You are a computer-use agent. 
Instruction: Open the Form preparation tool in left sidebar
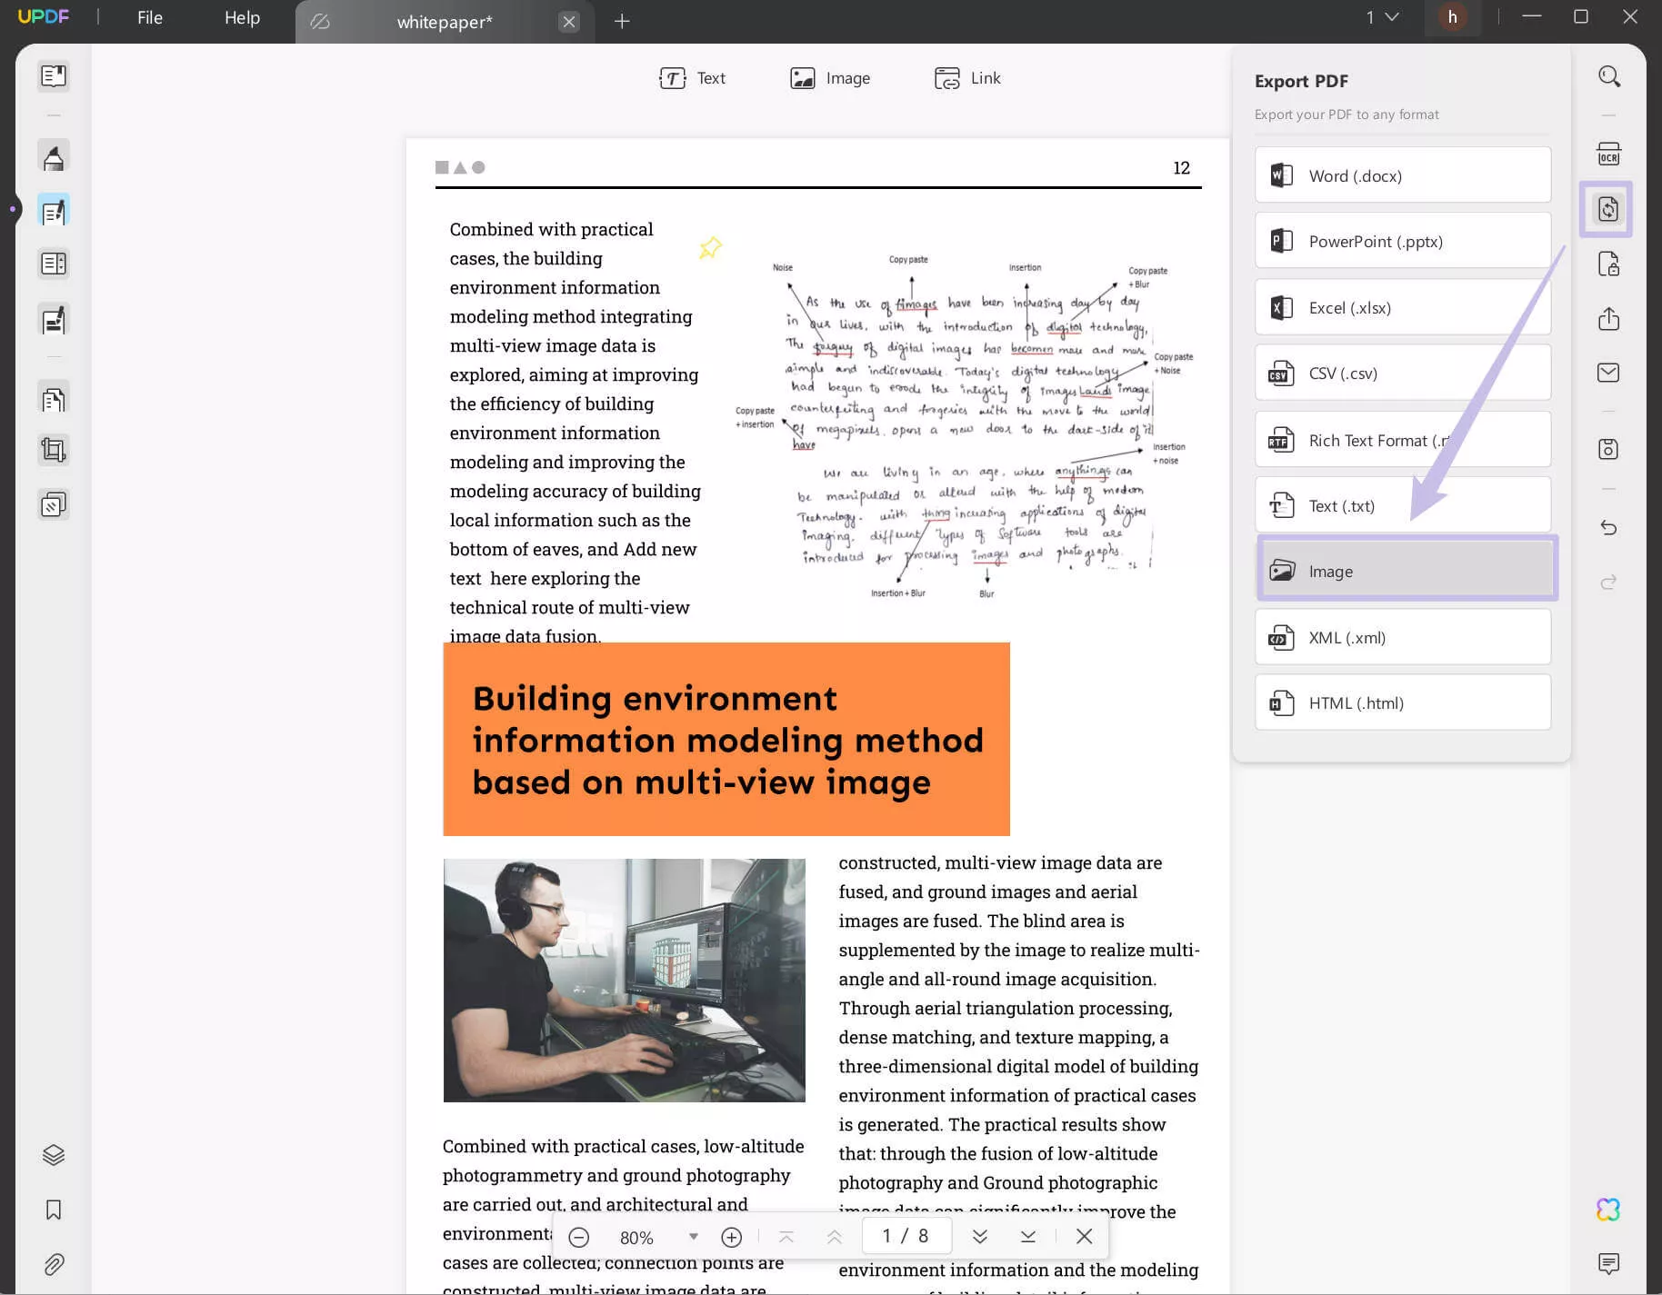point(54,264)
